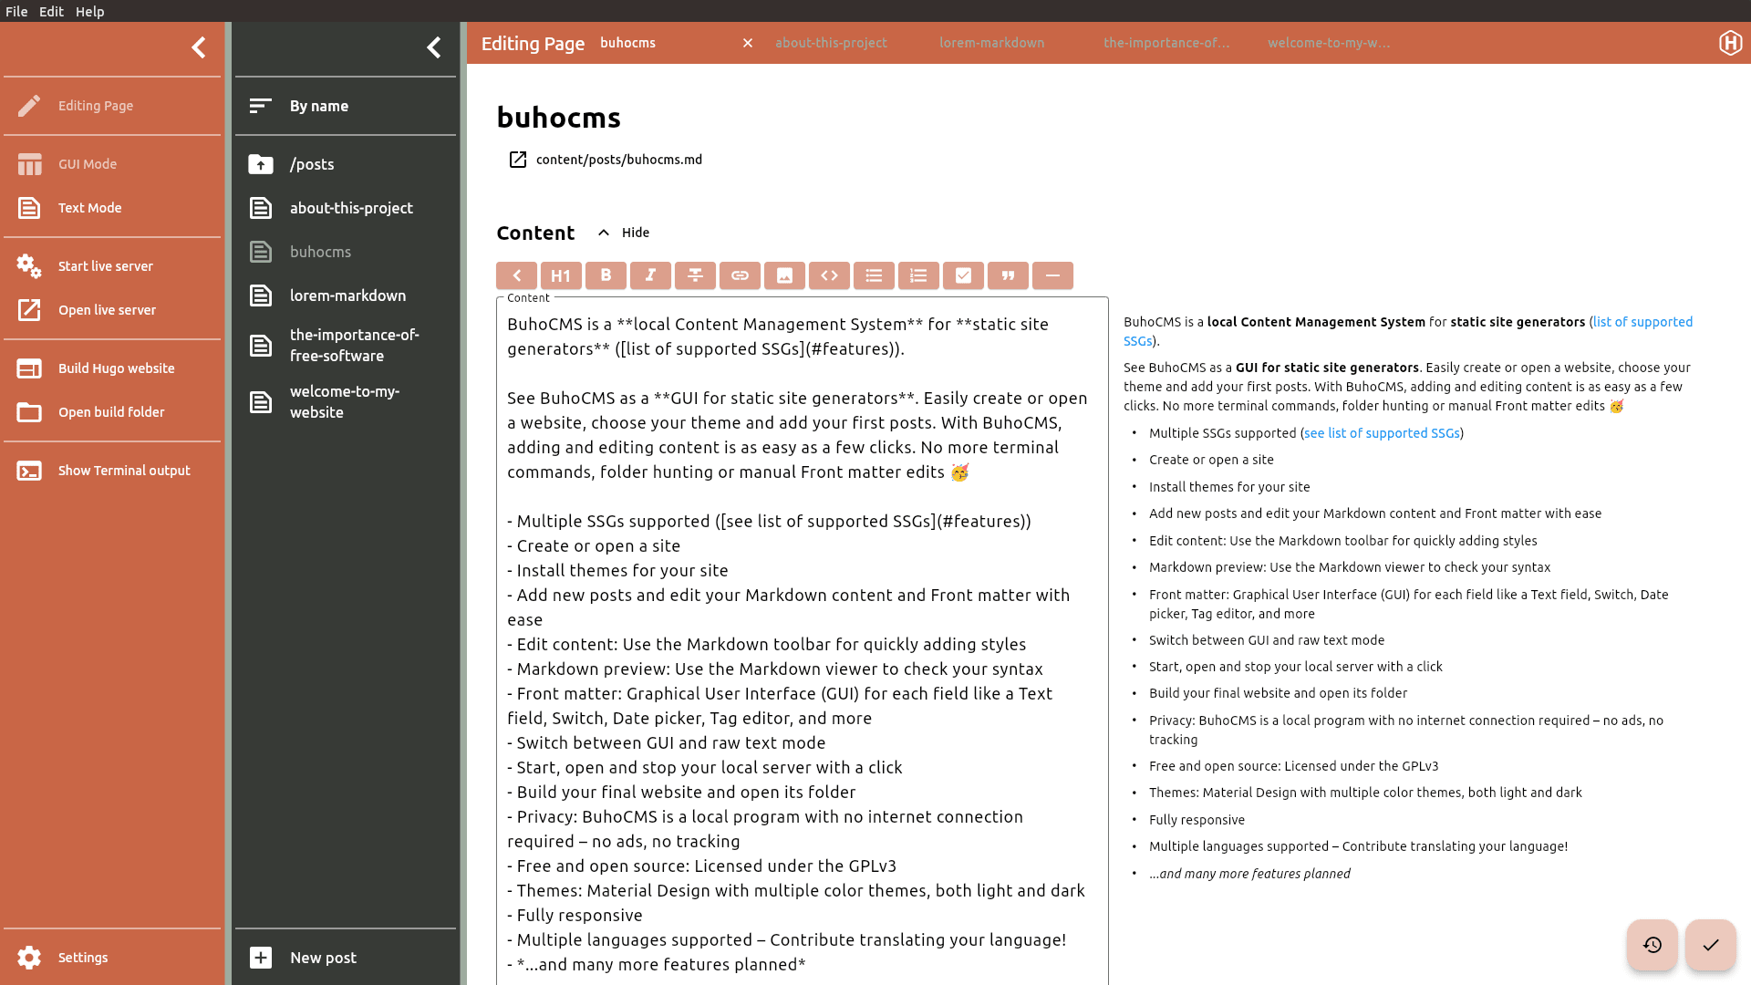The height and width of the screenshot is (985, 1751).
Task: Switch to the lorem-markdown tab
Action: pyautogui.click(x=991, y=43)
